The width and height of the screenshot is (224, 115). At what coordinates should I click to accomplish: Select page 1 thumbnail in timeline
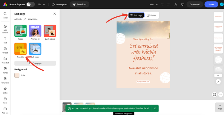tap(67, 107)
